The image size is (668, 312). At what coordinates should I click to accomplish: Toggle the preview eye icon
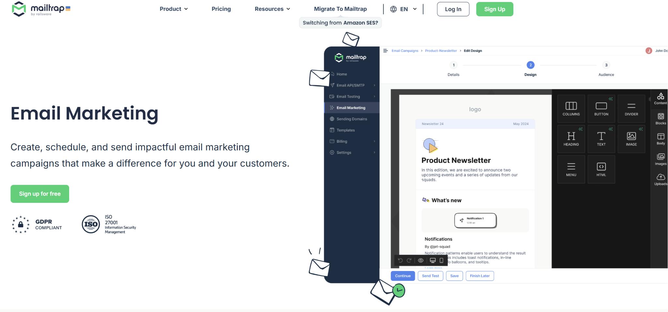click(421, 260)
